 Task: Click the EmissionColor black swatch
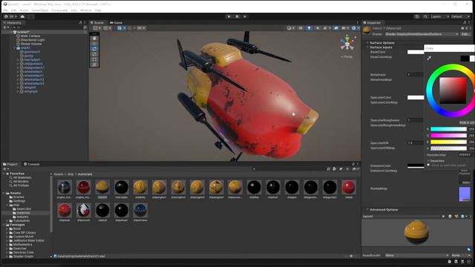[416, 166]
